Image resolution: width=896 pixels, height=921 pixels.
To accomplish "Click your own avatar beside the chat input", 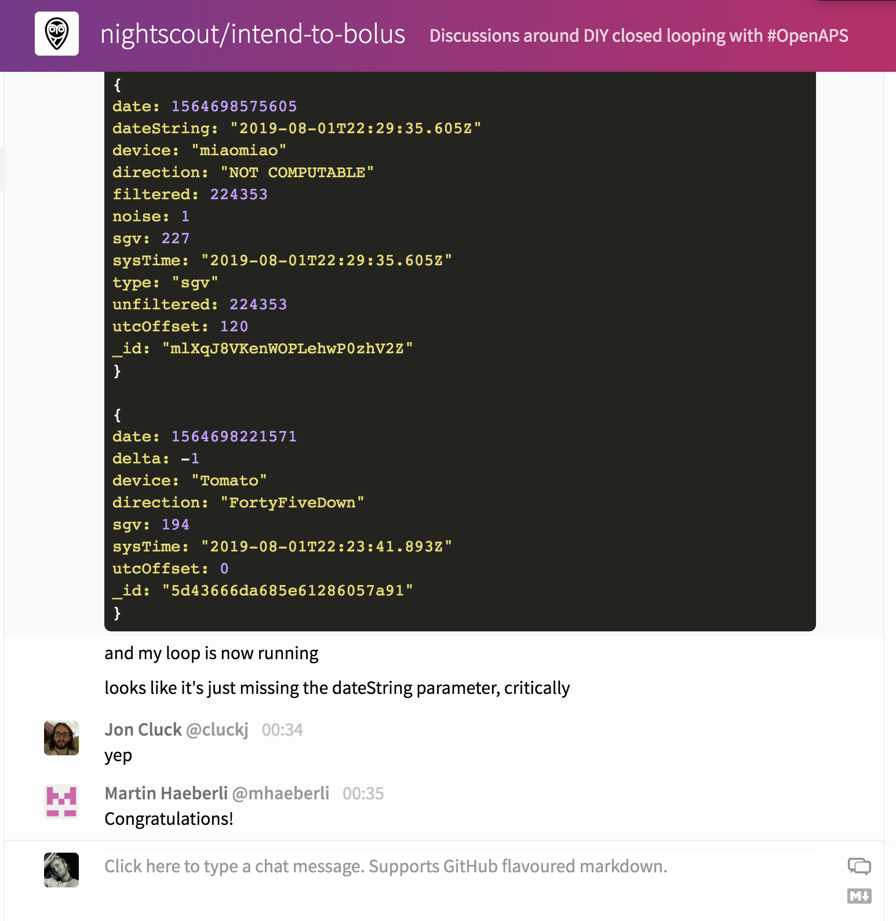I will tap(61, 870).
